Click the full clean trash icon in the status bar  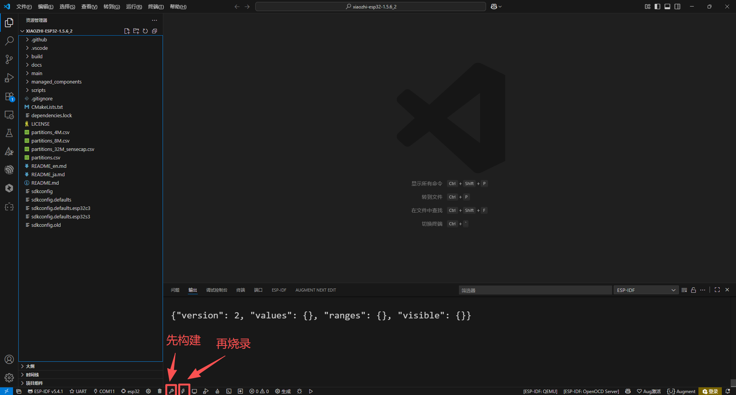click(x=159, y=391)
